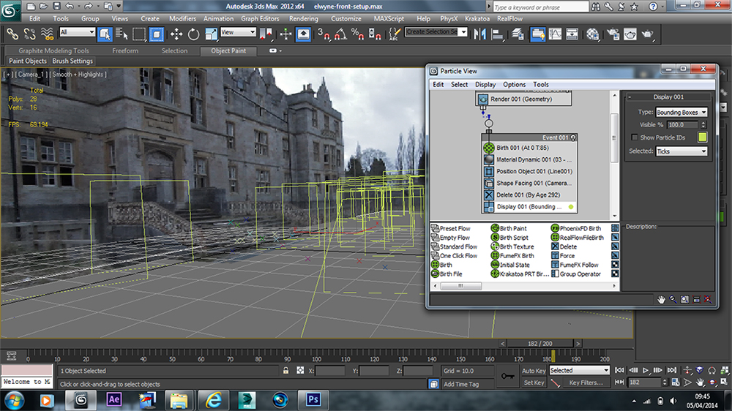The width and height of the screenshot is (732, 411).
Task: Open the Quick Access toolbar dropdown arrow
Action: (x=119, y=6)
